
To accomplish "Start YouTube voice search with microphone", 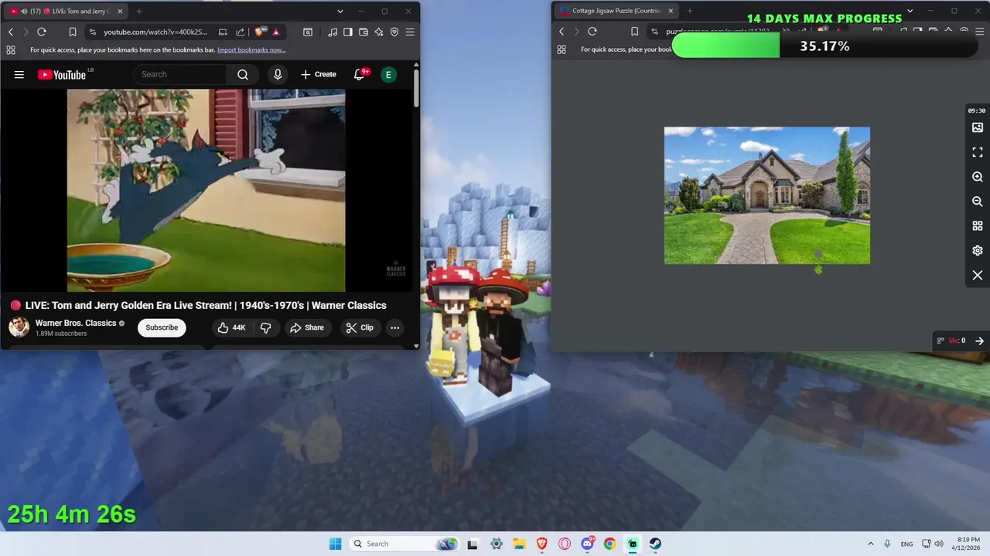I will 278,74.
